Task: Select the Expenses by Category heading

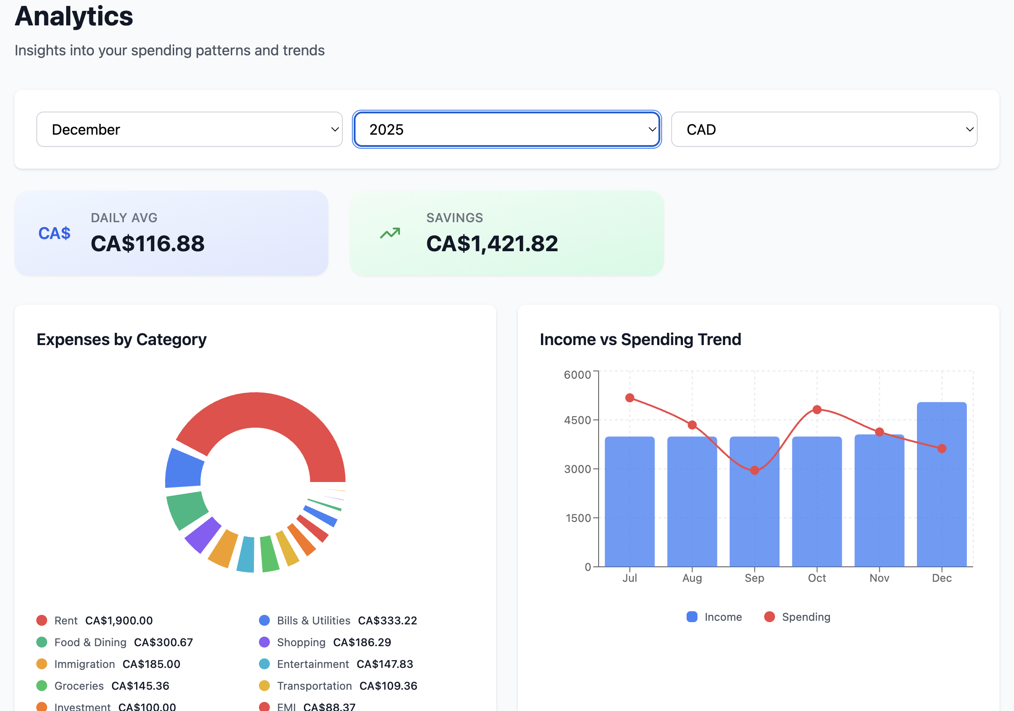Action: tap(121, 339)
